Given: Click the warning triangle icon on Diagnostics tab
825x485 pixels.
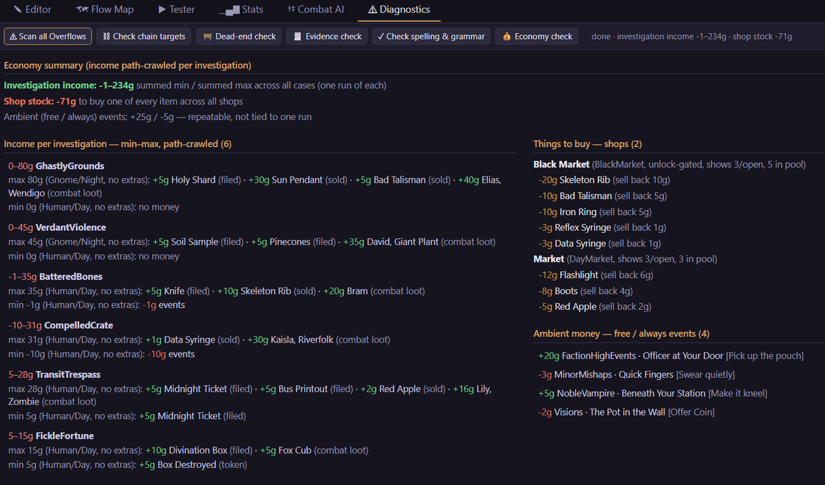Looking at the screenshot, I should tap(372, 10).
